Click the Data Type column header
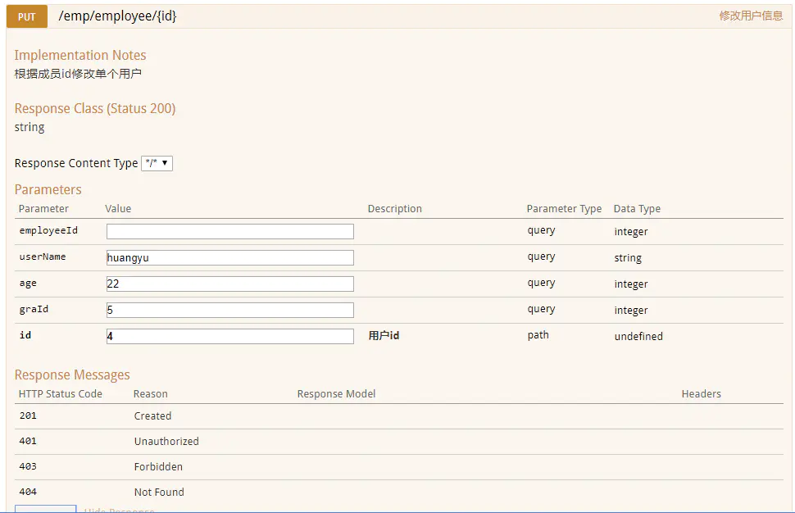 637,208
